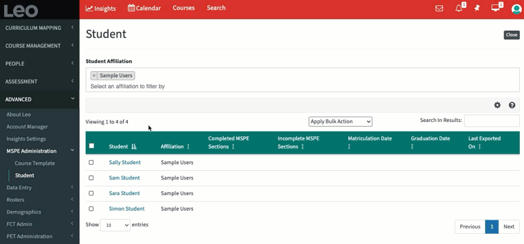The width and height of the screenshot is (524, 244).
Task: Open the user profile avatar
Action: [x=517, y=9]
